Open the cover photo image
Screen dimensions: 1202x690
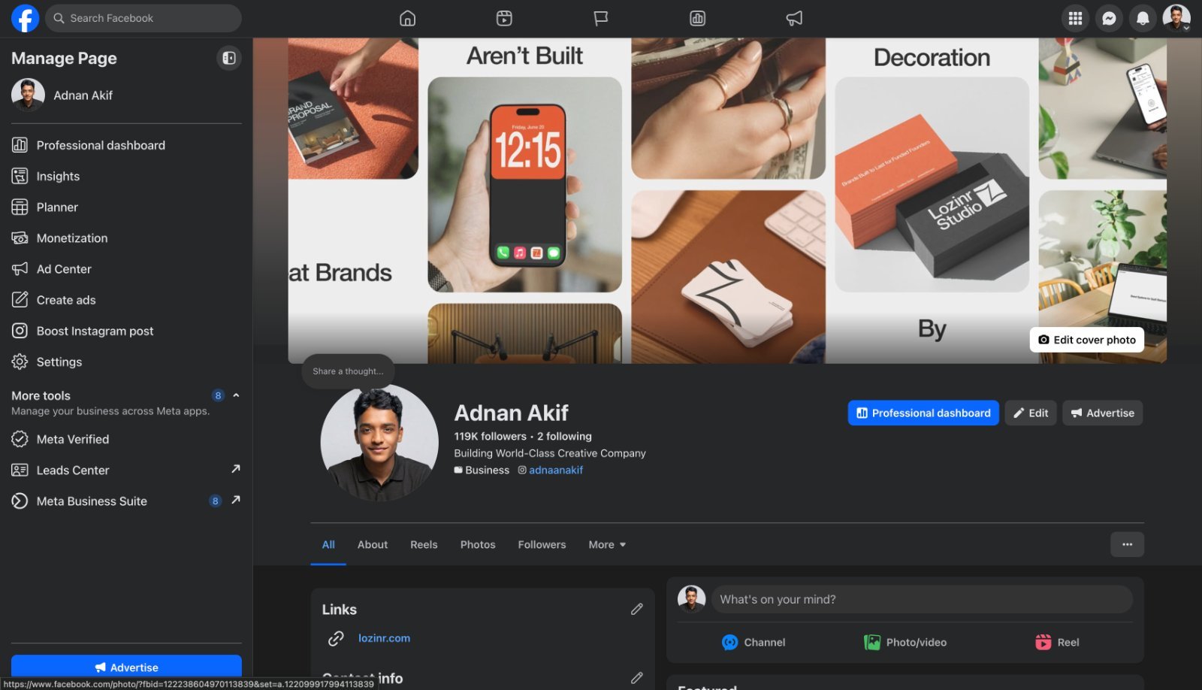(727, 201)
